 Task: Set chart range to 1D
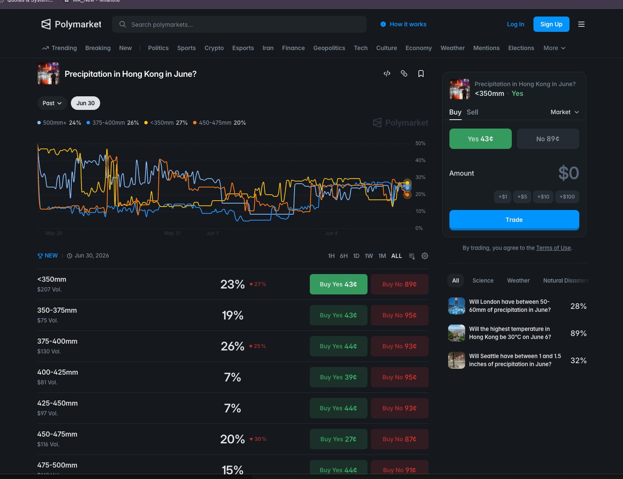[356, 256]
